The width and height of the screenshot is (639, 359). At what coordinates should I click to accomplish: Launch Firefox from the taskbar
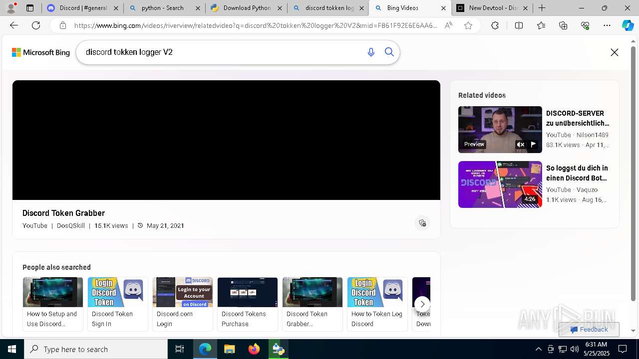pyautogui.click(x=254, y=349)
